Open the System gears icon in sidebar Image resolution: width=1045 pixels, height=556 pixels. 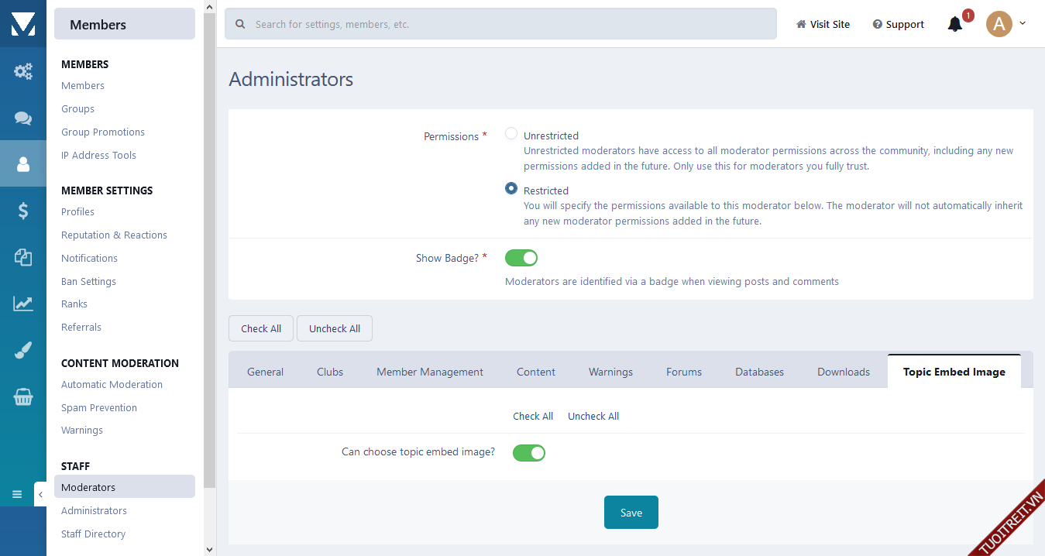[23, 72]
